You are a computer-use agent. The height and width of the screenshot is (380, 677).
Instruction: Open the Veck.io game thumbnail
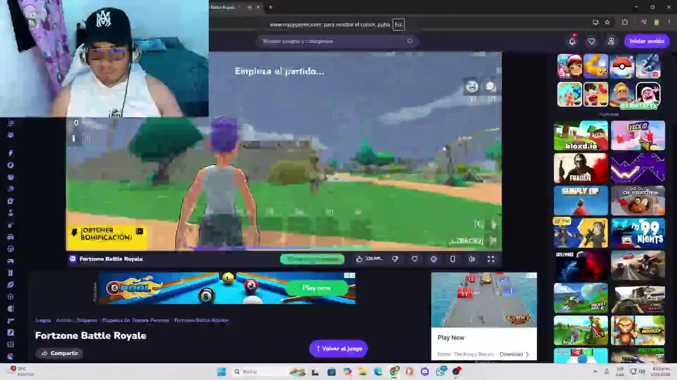point(638,136)
